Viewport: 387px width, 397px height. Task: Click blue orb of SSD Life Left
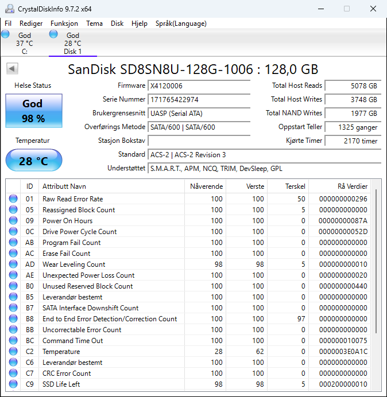click(x=13, y=384)
